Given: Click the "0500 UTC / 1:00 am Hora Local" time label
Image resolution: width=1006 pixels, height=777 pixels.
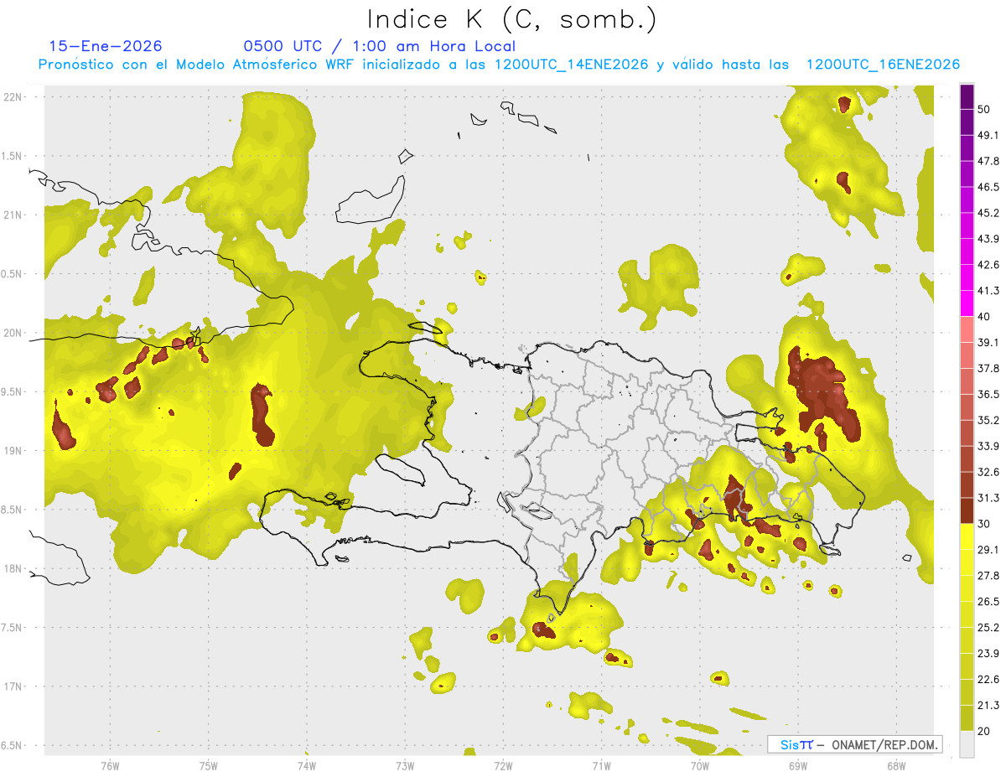Looking at the screenshot, I should [x=380, y=46].
